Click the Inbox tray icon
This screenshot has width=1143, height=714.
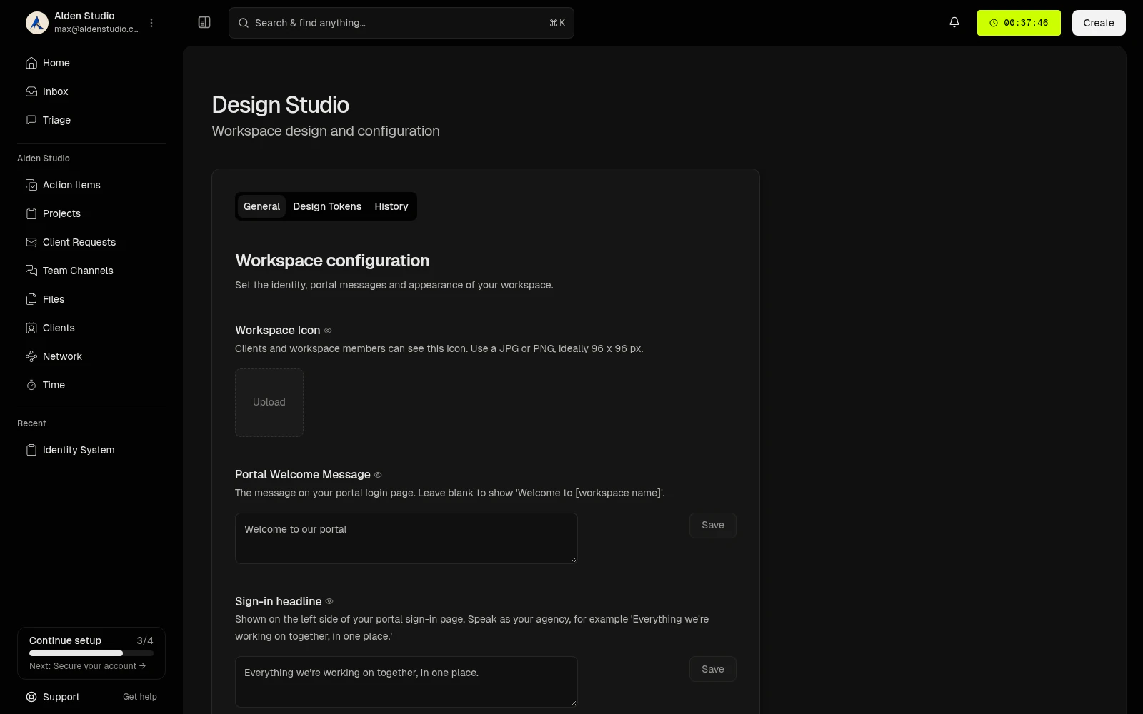(31, 91)
